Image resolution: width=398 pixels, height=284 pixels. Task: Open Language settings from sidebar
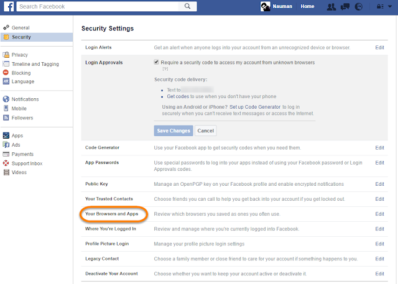(23, 81)
